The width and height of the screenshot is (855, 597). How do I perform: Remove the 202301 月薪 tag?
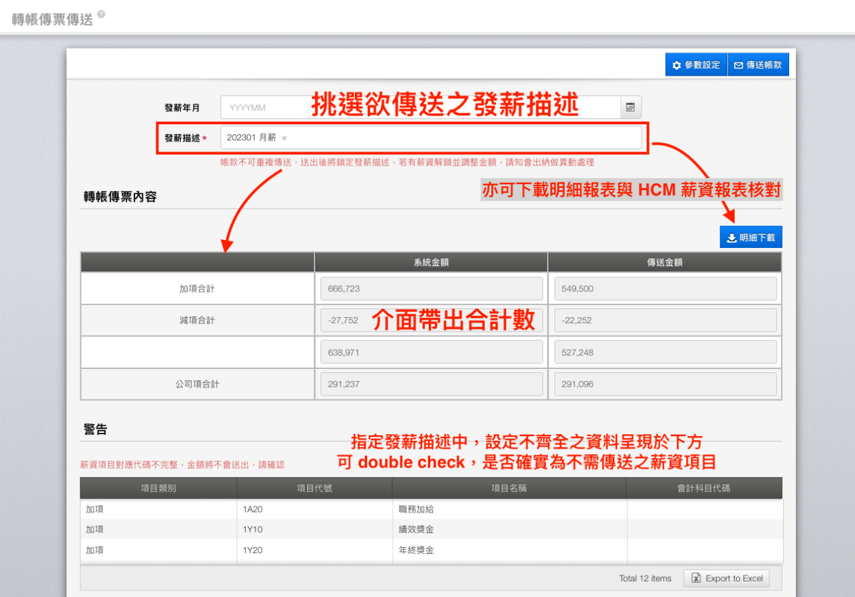tap(285, 138)
